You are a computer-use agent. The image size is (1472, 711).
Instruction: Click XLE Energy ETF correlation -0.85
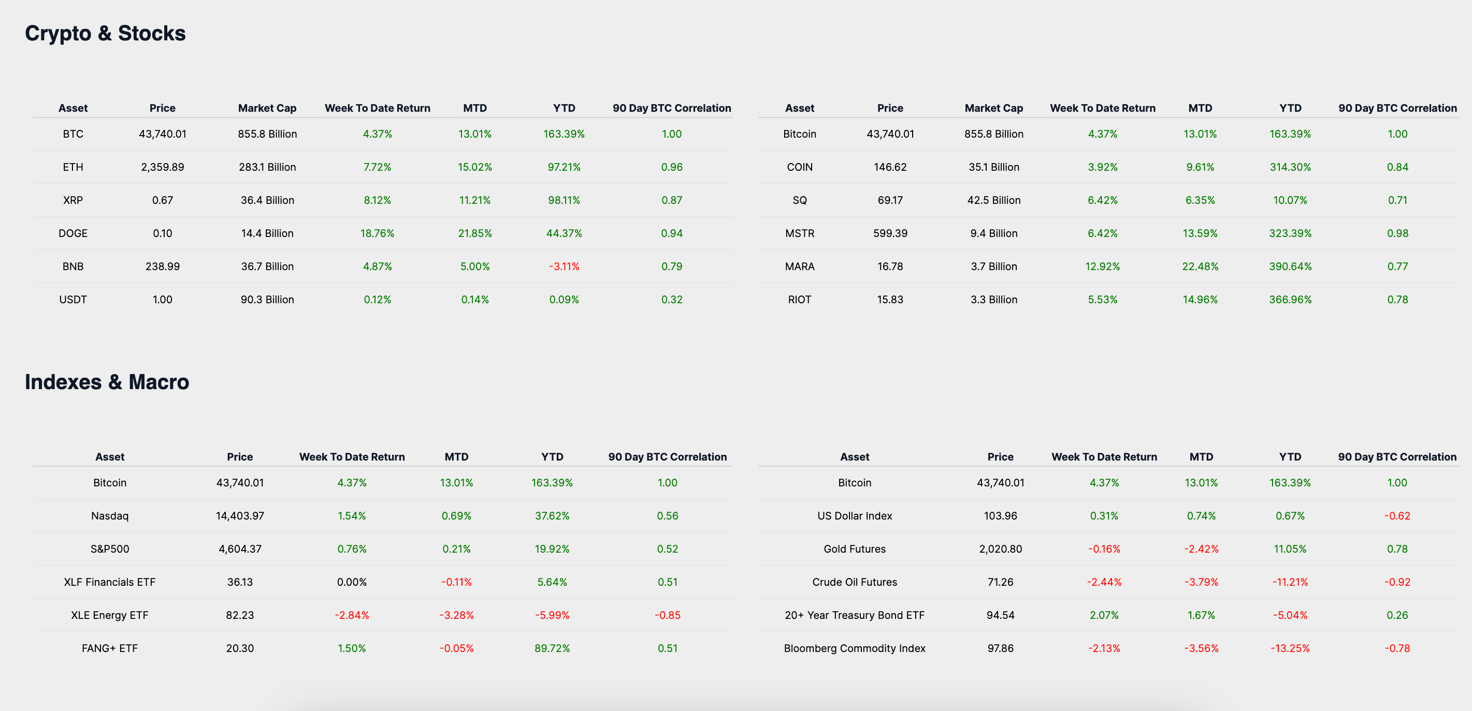coord(667,615)
